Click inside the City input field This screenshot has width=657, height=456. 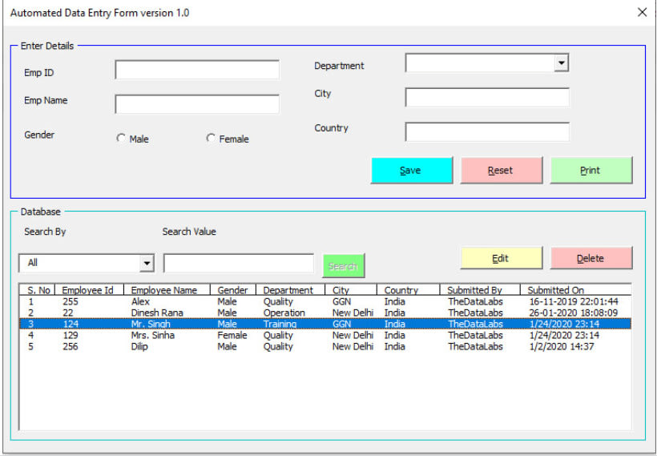pyautogui.click(x=487, y=97)
